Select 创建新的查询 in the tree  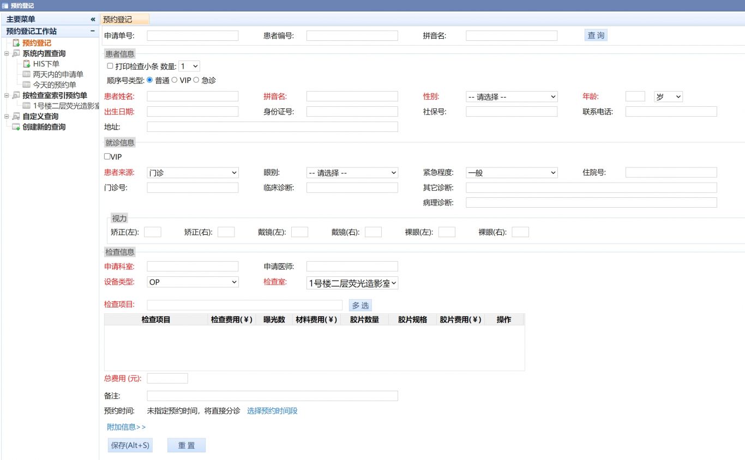tap(44, 127)
